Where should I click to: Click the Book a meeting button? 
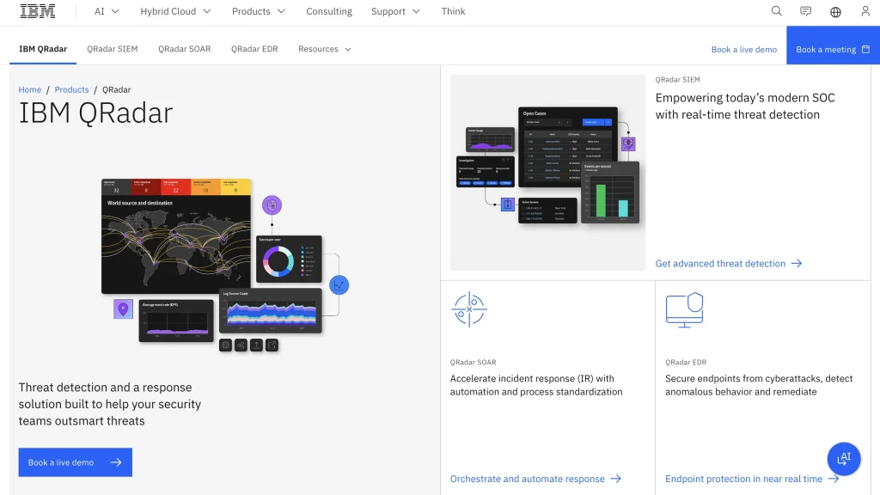pos(833,45)
